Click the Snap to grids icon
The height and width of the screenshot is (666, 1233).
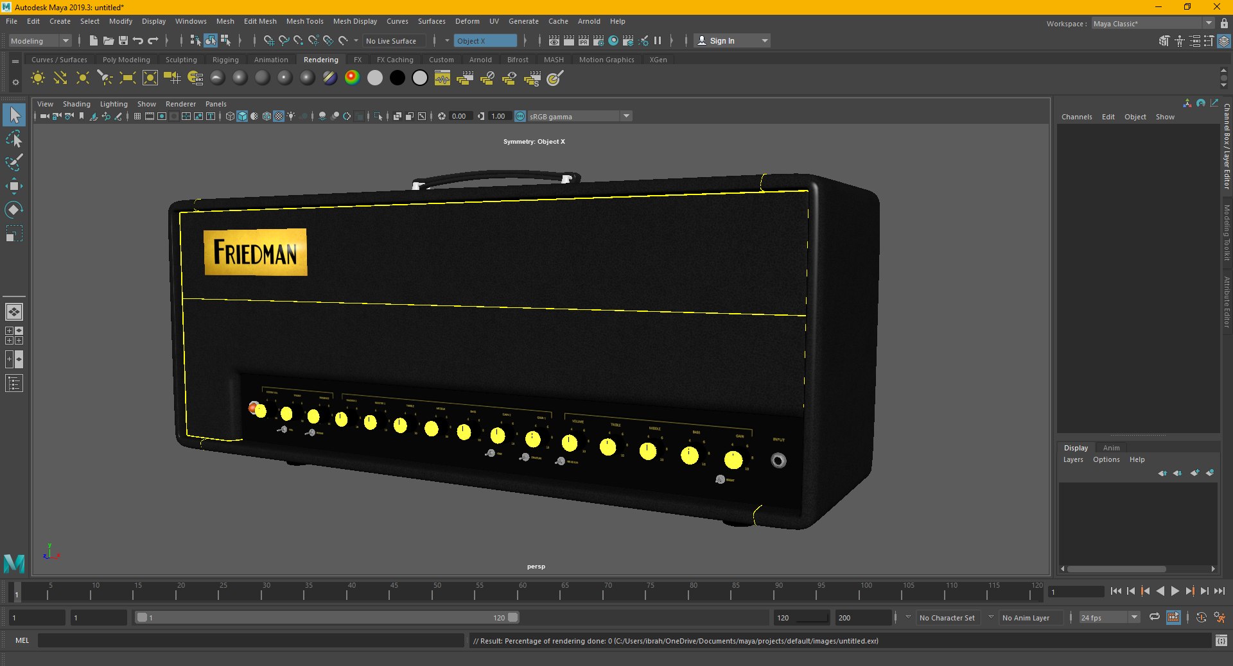(x=269, y=40)
